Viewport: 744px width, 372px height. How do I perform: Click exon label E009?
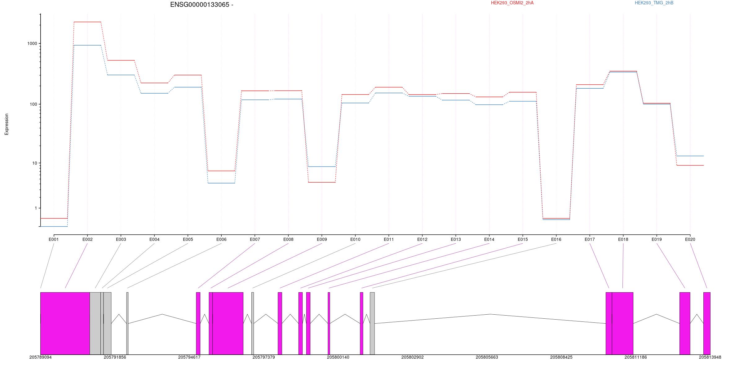[x=322, y=239]
